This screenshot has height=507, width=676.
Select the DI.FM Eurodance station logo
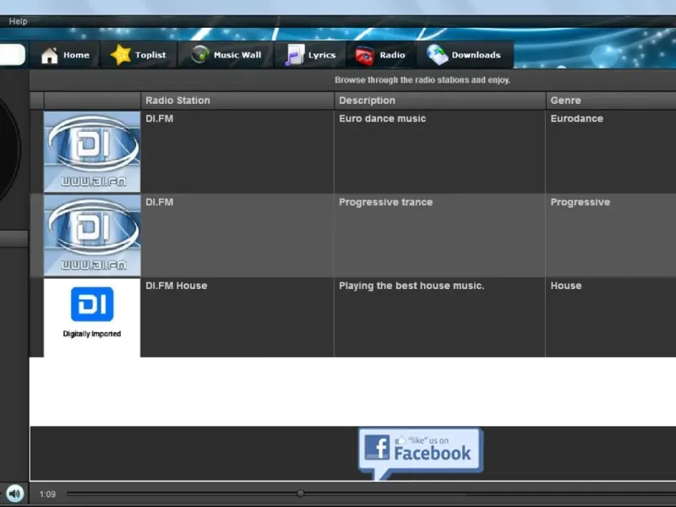point(92,152)
